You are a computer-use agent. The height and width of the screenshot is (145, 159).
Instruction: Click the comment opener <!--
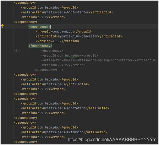17,51
